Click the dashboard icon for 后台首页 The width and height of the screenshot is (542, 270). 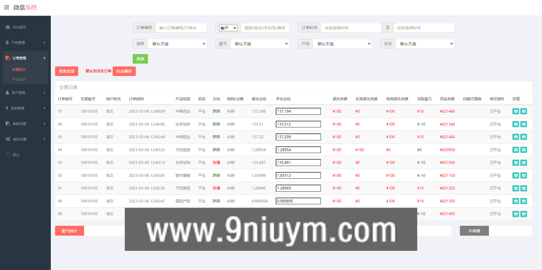(7, 27)
